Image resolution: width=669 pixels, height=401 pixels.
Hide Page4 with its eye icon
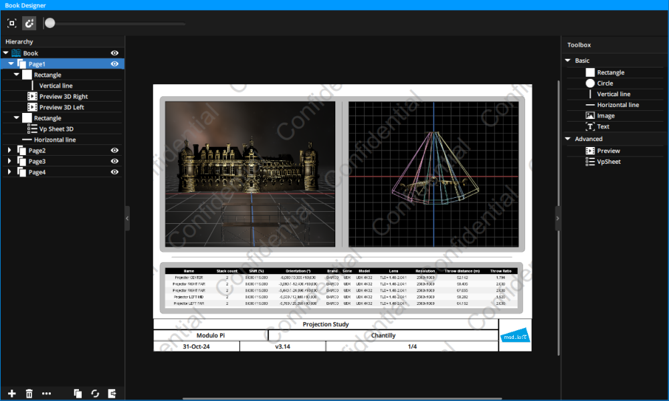(114, 172)
